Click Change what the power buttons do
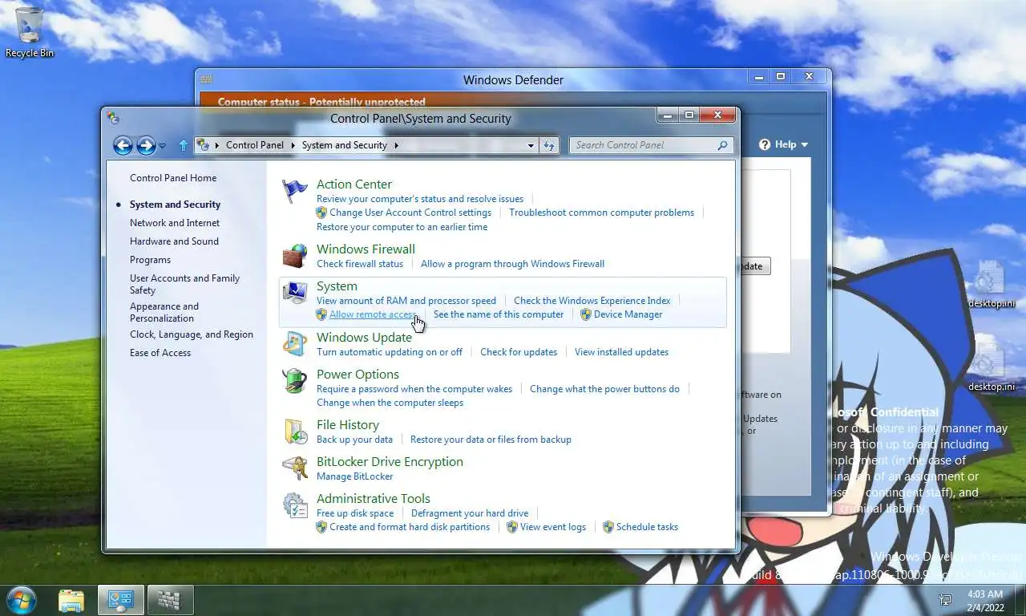Screen dimensions: 1026x616 (x=604, y=389)
